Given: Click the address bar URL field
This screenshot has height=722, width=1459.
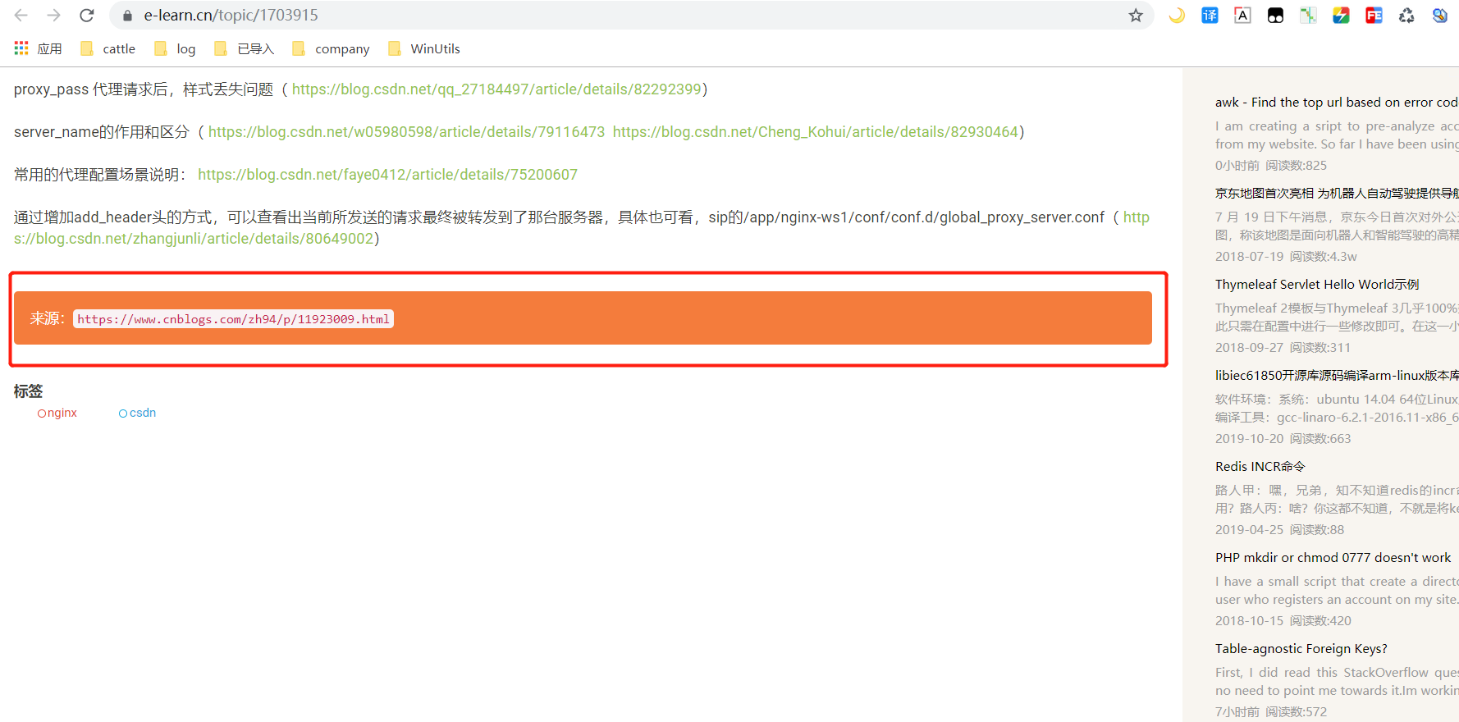Looking at the screenshot, I should coord(574,16).
